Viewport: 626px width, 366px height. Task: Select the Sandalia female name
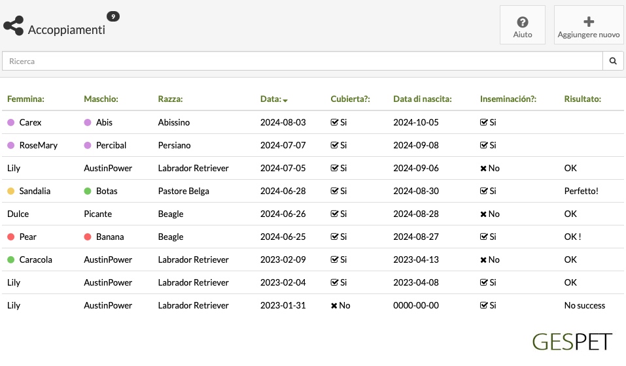[x=35, y=191]
